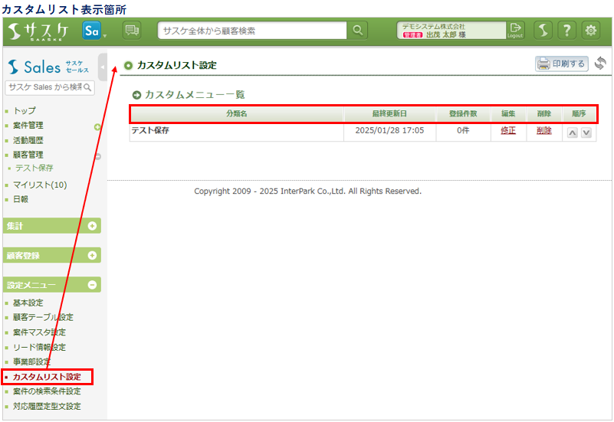This screenshot has width=614, height=422.
Task: Click the 修正 link for テスト保存
Action: [508, 131]
